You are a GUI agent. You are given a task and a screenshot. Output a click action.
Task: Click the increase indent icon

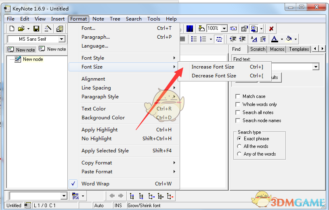pyautogui.click(x=242, y=39)
